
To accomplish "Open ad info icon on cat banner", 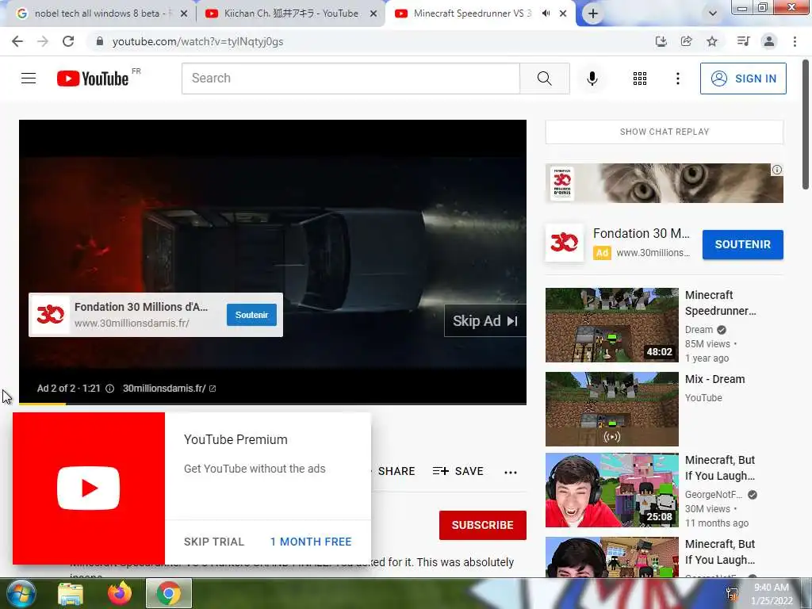I will (x=777, y=170).
